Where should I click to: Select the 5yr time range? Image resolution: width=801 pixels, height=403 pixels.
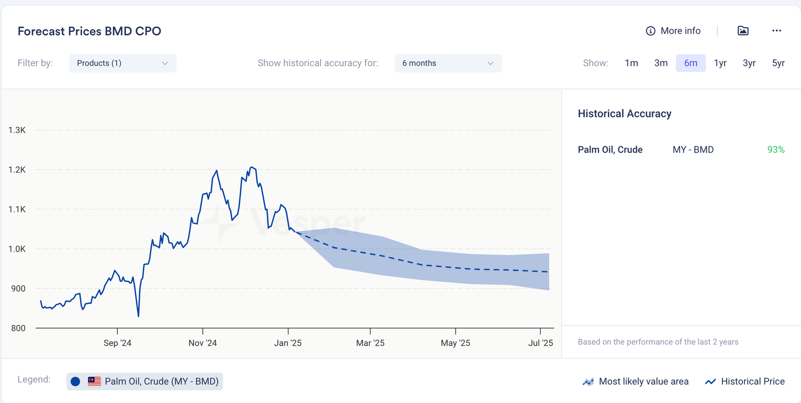778,63
